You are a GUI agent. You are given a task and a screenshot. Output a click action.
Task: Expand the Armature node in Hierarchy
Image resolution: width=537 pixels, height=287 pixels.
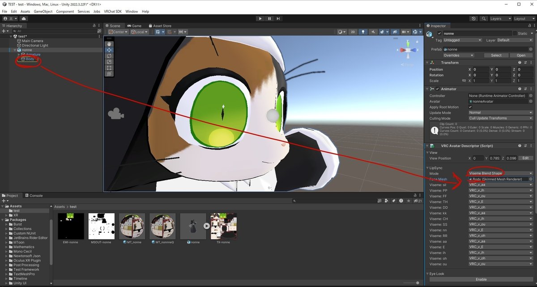[x=19, y=55]
